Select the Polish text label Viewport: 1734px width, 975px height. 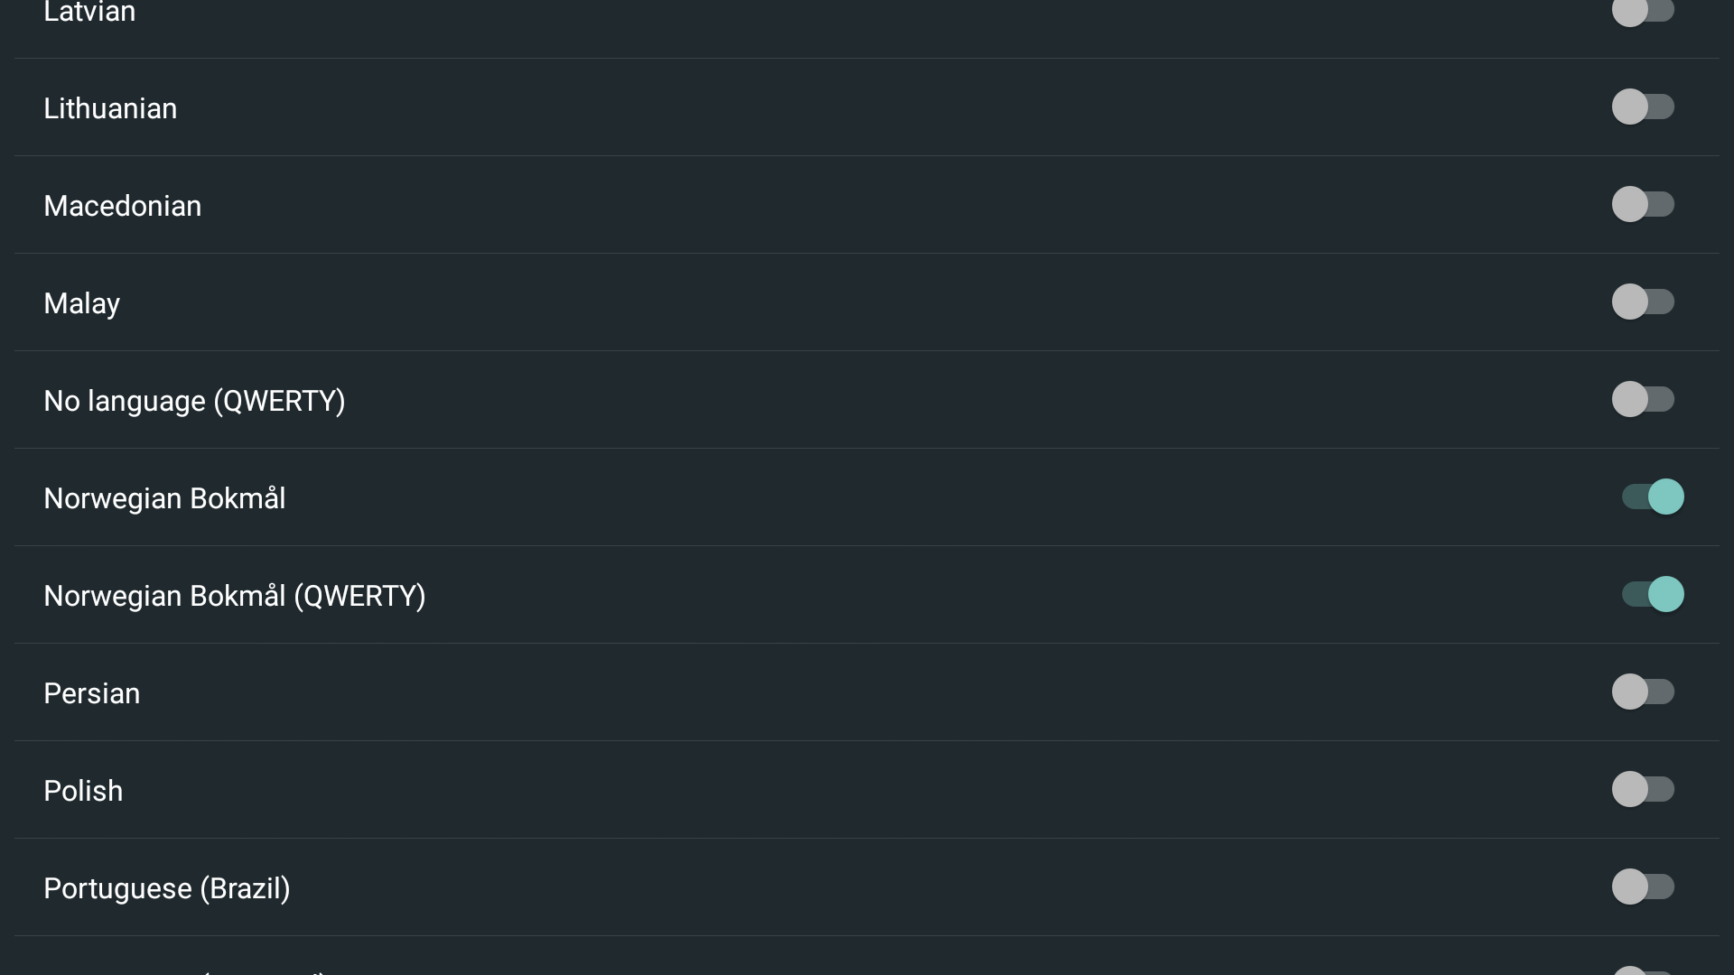pos(83,791)
